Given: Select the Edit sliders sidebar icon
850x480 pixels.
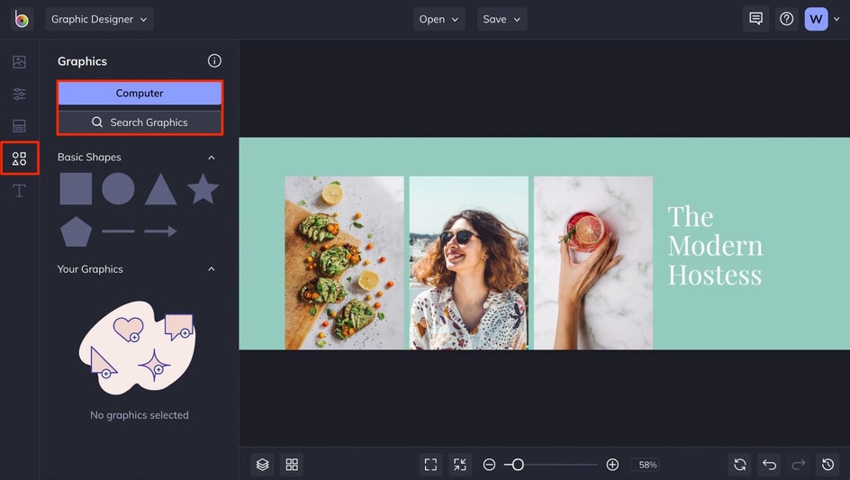Looking at the screenshot, I should (19, 94).
